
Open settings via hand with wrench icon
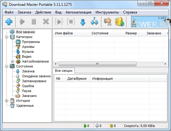pos(107,22)
